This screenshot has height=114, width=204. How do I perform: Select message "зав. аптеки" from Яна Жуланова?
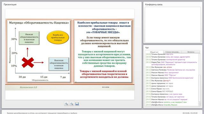click(167, 67)
